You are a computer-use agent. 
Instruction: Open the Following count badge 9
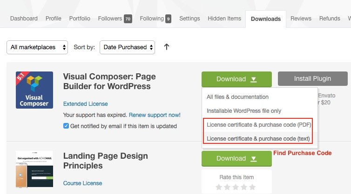[168, 19]
